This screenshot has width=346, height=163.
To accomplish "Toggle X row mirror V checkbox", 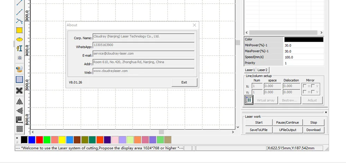I will [313, 86].
